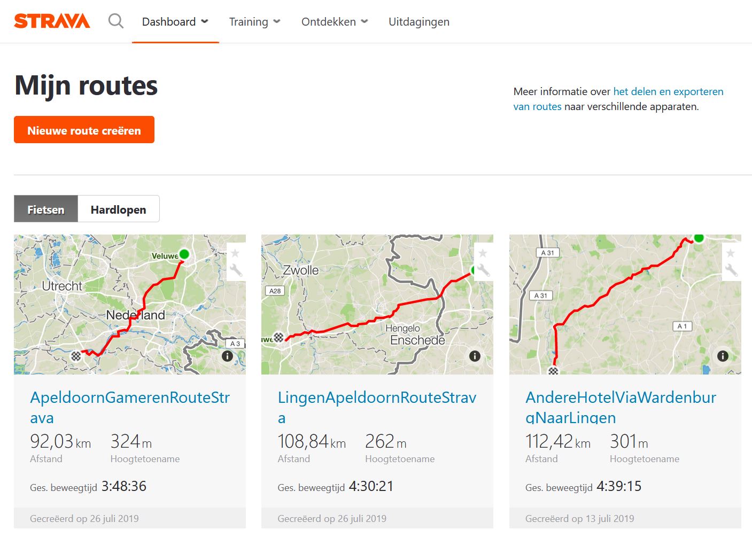Click Nieuwe route creëren button
The image size is (752, 538).
84,130
